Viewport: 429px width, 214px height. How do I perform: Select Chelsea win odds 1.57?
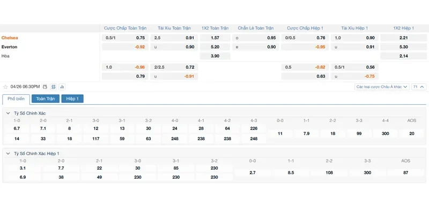click(x=215, y=38)
